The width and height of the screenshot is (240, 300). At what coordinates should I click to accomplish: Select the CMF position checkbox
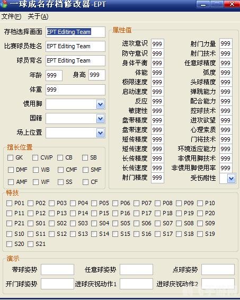pyautogui.click(x=60, y=170)
